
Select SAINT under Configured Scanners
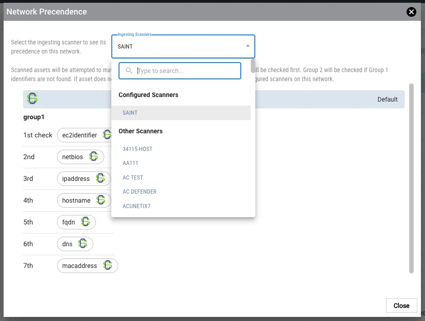tap(181, 113)
